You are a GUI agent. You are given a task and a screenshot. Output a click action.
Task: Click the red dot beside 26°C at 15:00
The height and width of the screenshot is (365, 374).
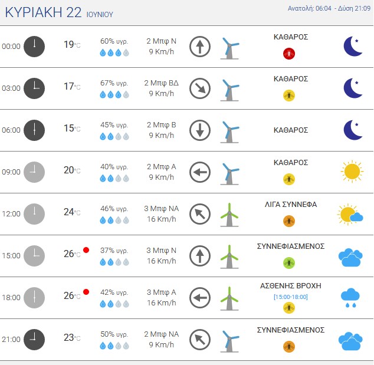coord(86,250)
